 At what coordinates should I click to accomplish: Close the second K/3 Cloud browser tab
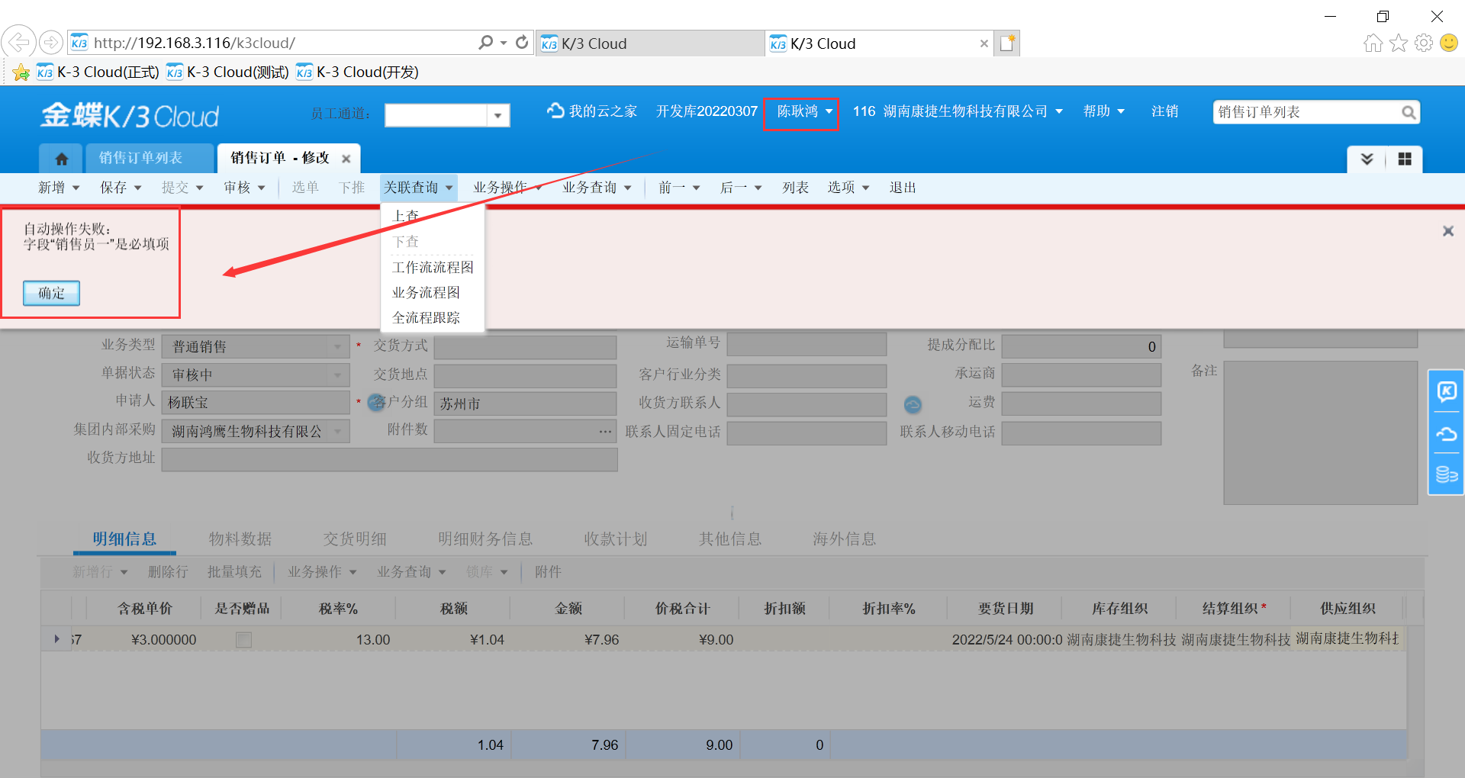[x=984, y=43]
